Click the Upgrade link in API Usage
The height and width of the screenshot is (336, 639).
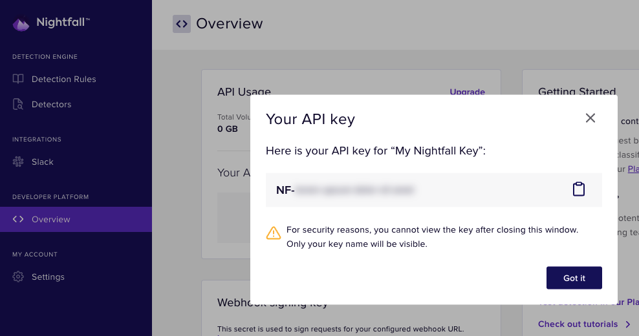(x=467, y=92)
